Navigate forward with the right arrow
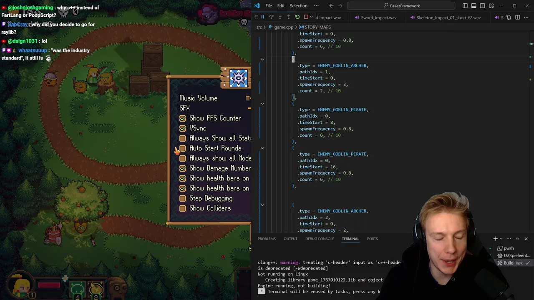Screen dimensions: 534x300 tap(340, 6)
